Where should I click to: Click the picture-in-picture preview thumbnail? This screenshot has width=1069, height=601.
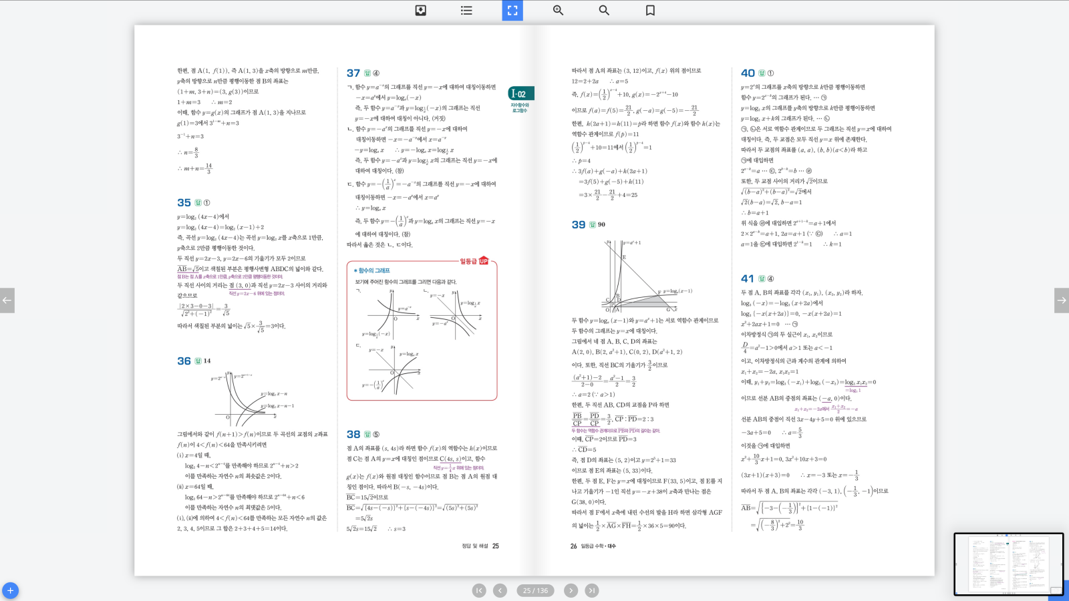click(1008, 564)
